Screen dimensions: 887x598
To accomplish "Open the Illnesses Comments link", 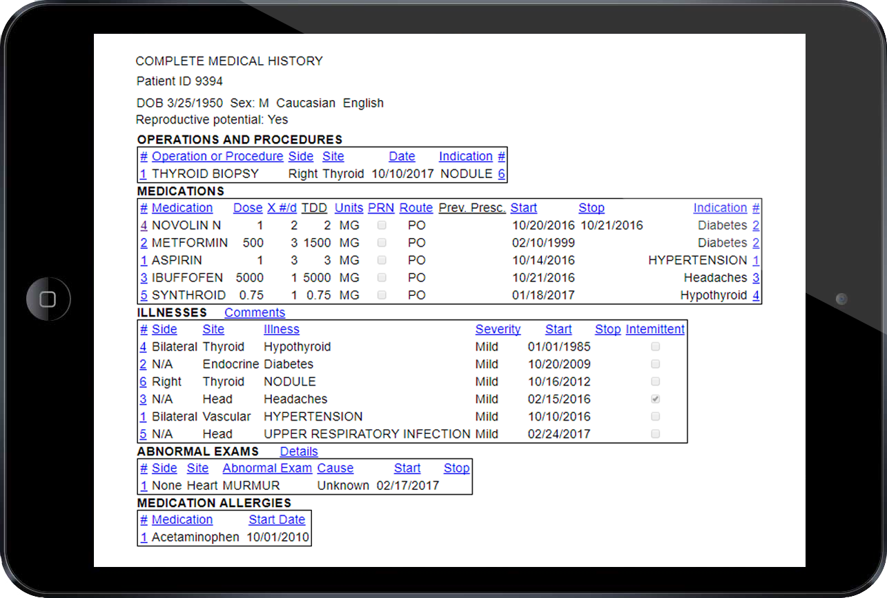I will (x=254, y=312).
